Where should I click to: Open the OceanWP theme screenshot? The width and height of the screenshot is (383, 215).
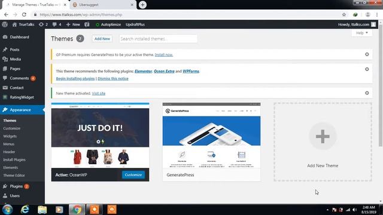[100, 136]
